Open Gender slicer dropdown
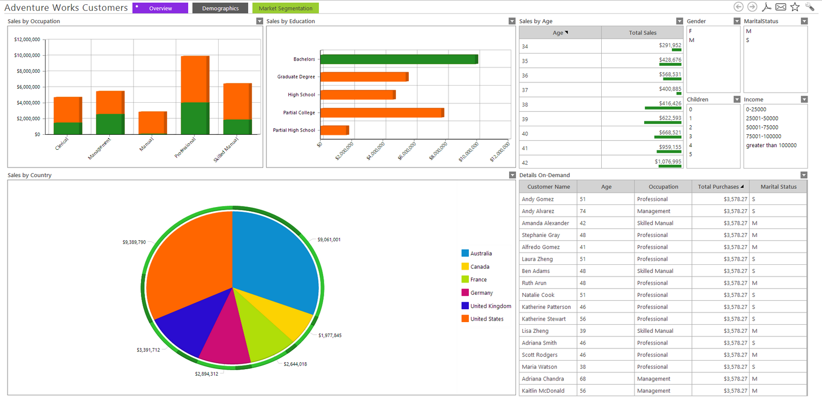 tap(737, 21)
